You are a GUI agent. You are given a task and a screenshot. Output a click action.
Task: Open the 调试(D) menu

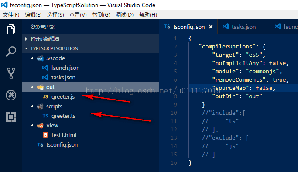[x=124, y=15]
